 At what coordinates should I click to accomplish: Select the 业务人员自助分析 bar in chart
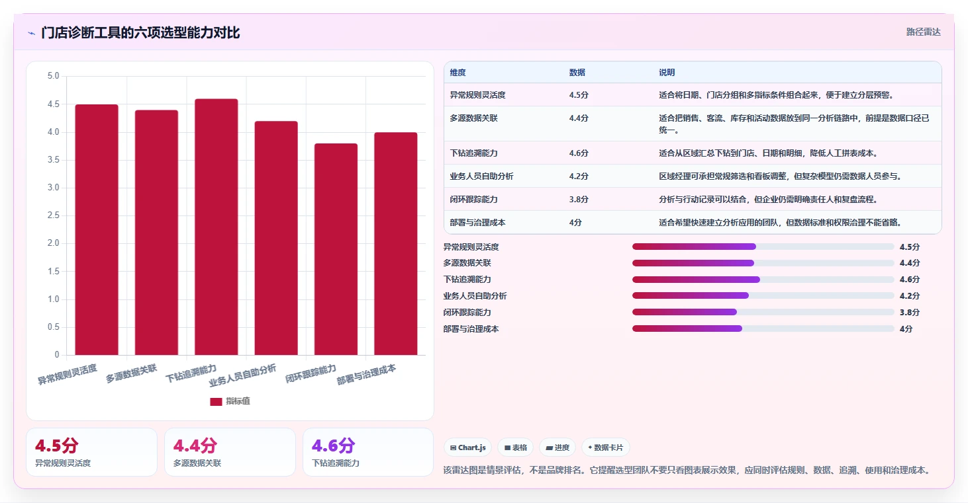276,238
